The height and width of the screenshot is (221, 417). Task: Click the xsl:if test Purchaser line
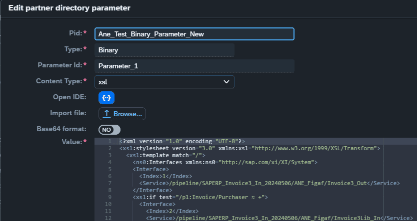200,197
